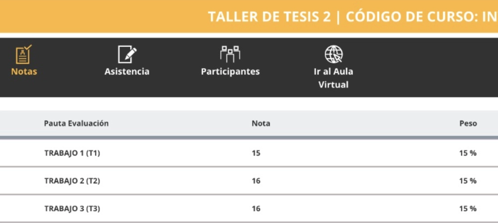Click the Nota column header
498x223 pixels.
(261, 123)
